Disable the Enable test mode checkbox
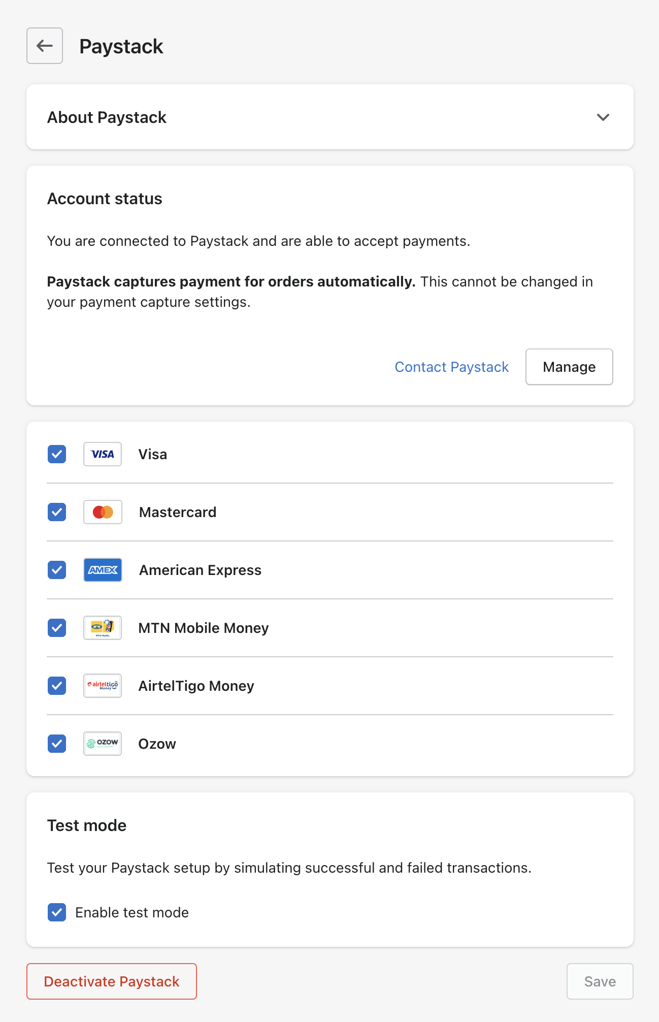The width and height of the screenshot is (659, 1022). coord(57,912)
